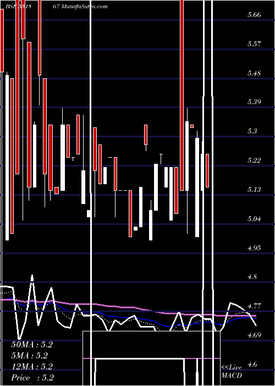Image resolution: width=275 pixels, height=386 pixels.
Task: Select the 4.8 price axis label
Action: 252,277
